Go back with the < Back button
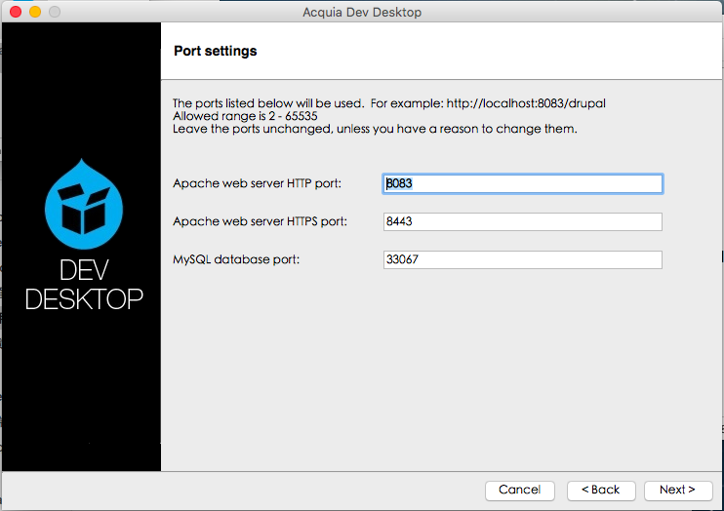 tap(601, 491)
